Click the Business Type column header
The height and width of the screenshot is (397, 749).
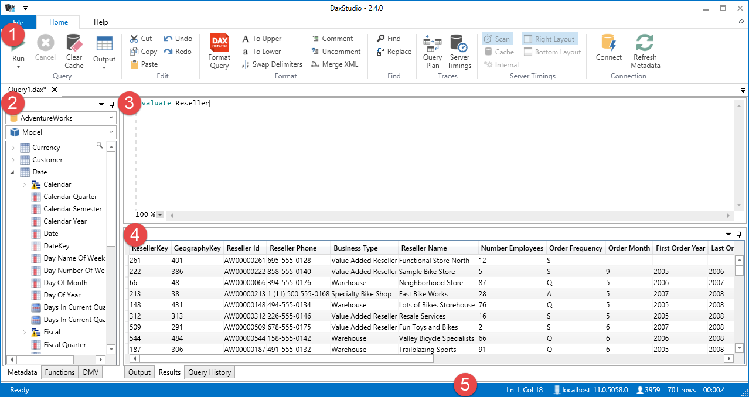(x=365, y=248)
